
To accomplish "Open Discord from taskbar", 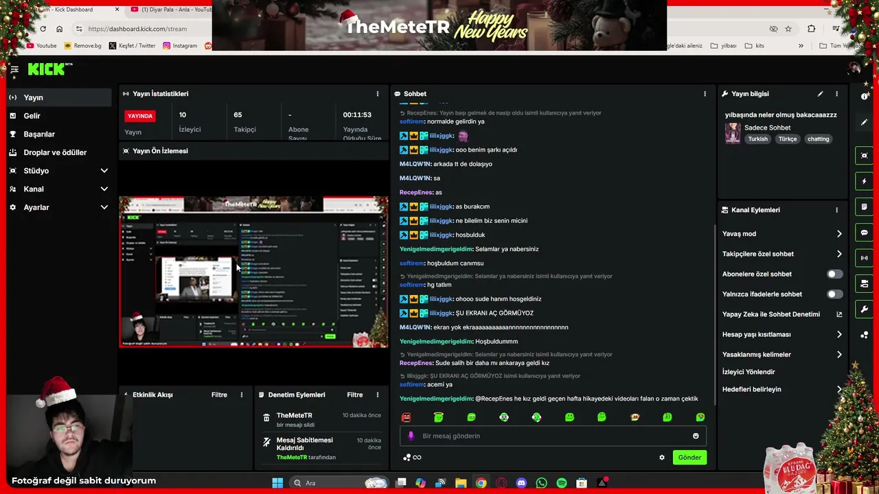I will point(521,483).
